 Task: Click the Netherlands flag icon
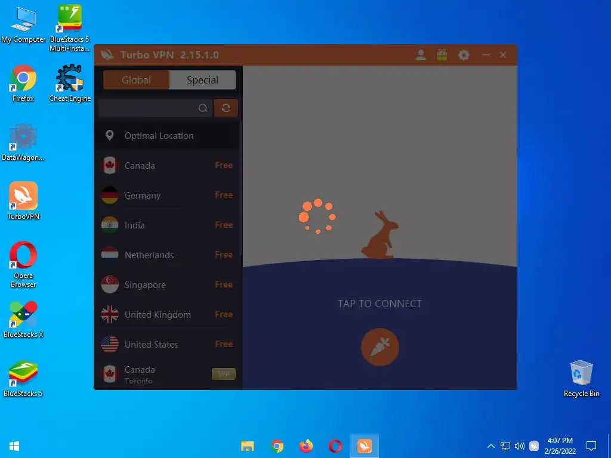110,255
